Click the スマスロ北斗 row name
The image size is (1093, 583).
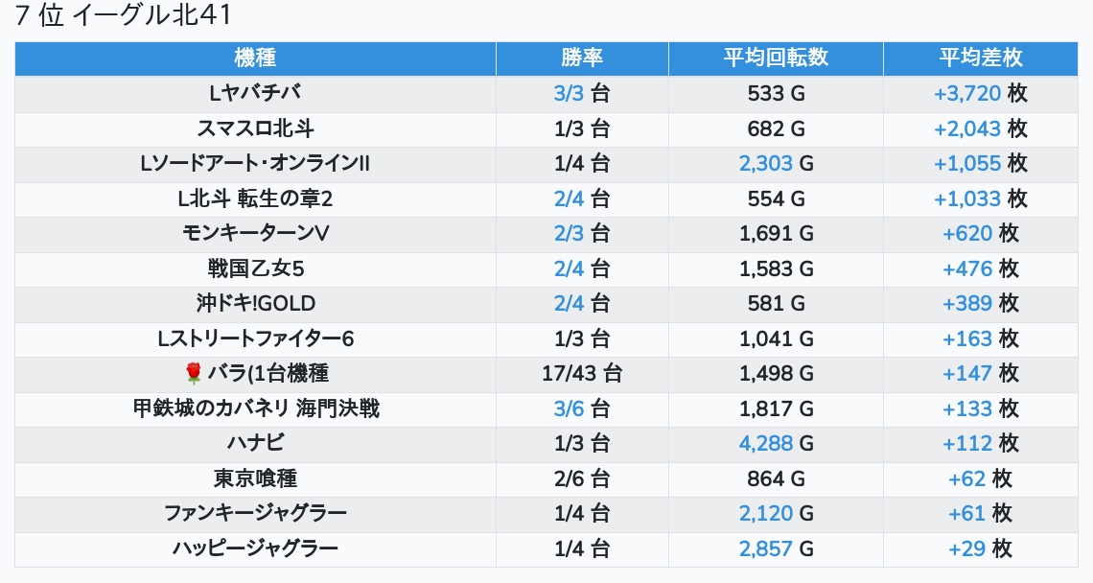pos(255,129)
